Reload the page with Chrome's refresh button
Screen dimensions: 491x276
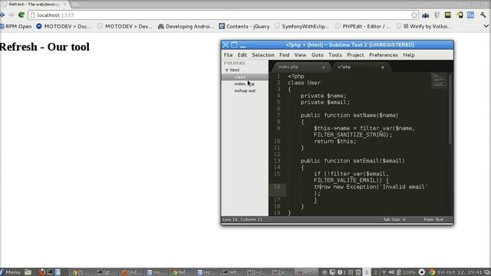21,15
